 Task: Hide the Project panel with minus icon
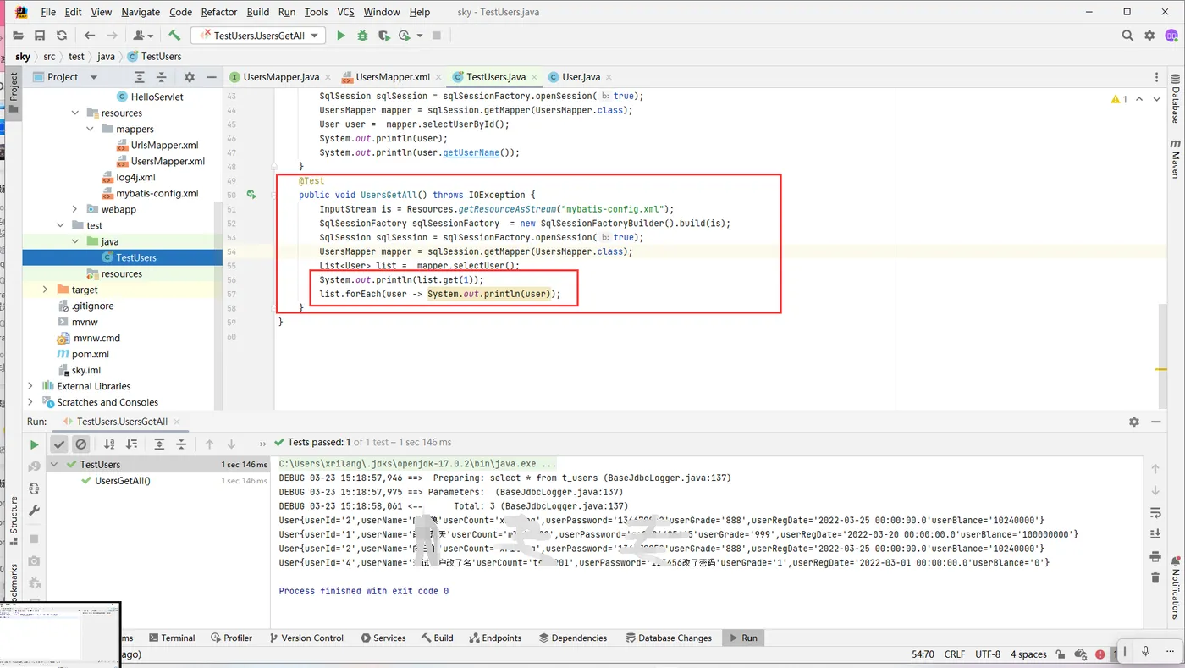pyautogui.click(x=212, y=77)
